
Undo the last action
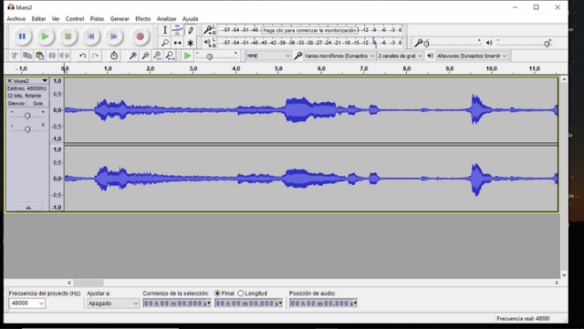click(83, 56)
